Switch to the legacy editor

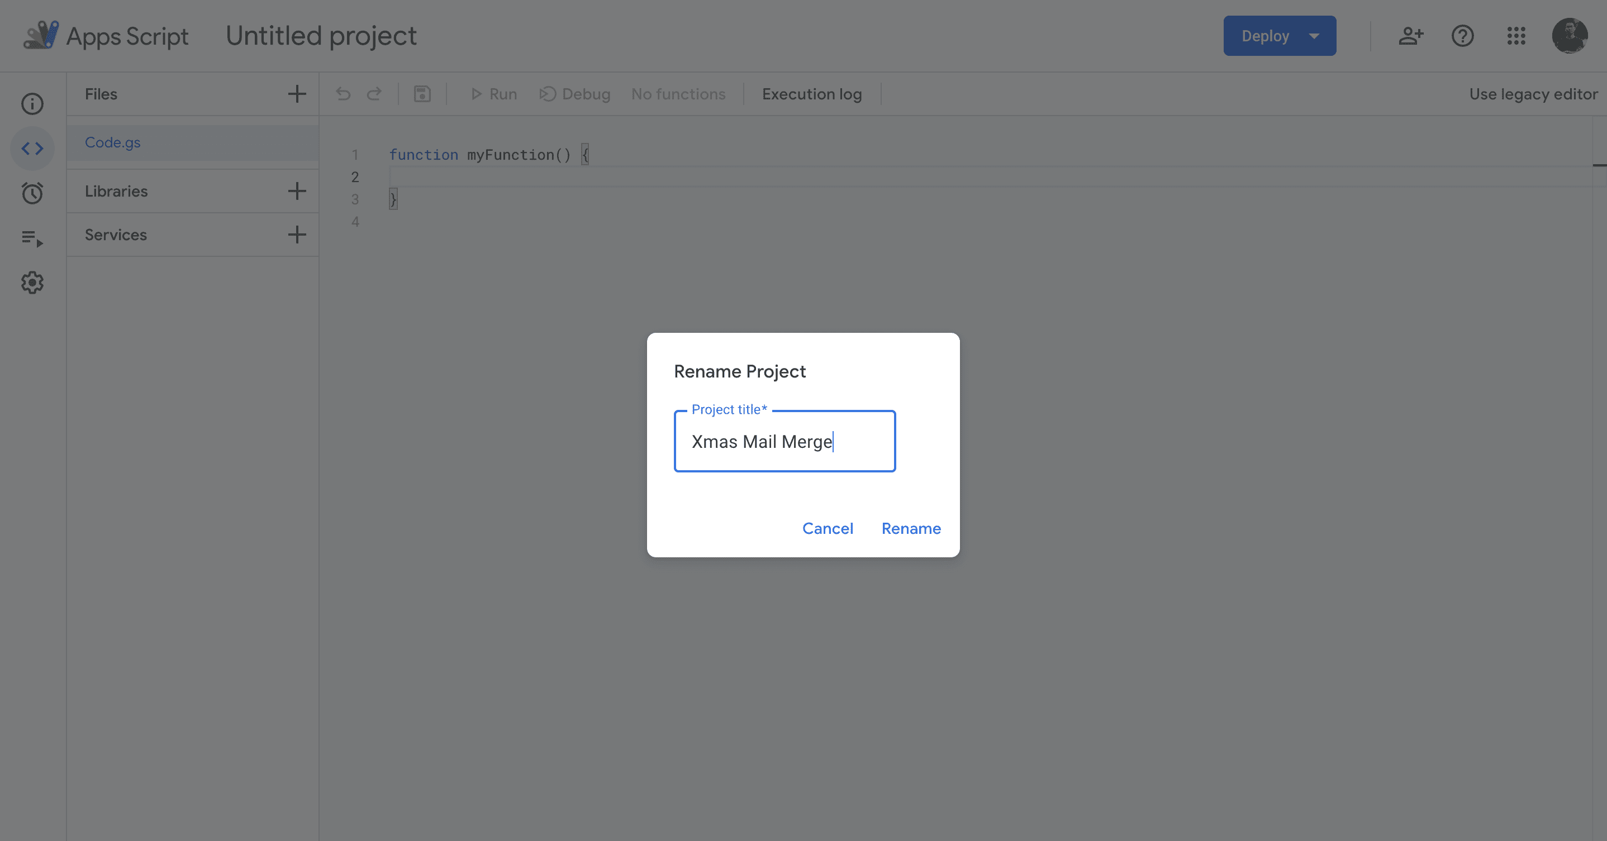[x=1534, y=93]
